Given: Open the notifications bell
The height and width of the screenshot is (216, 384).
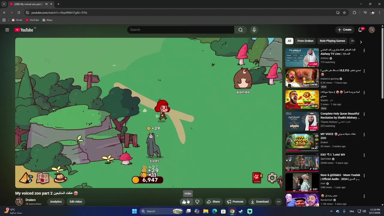Looking at the screenshot, I should coord(361,30).
